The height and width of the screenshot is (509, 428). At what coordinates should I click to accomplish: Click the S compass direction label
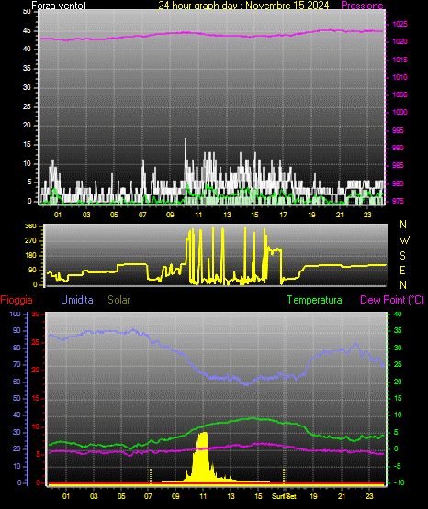(403, 256)
